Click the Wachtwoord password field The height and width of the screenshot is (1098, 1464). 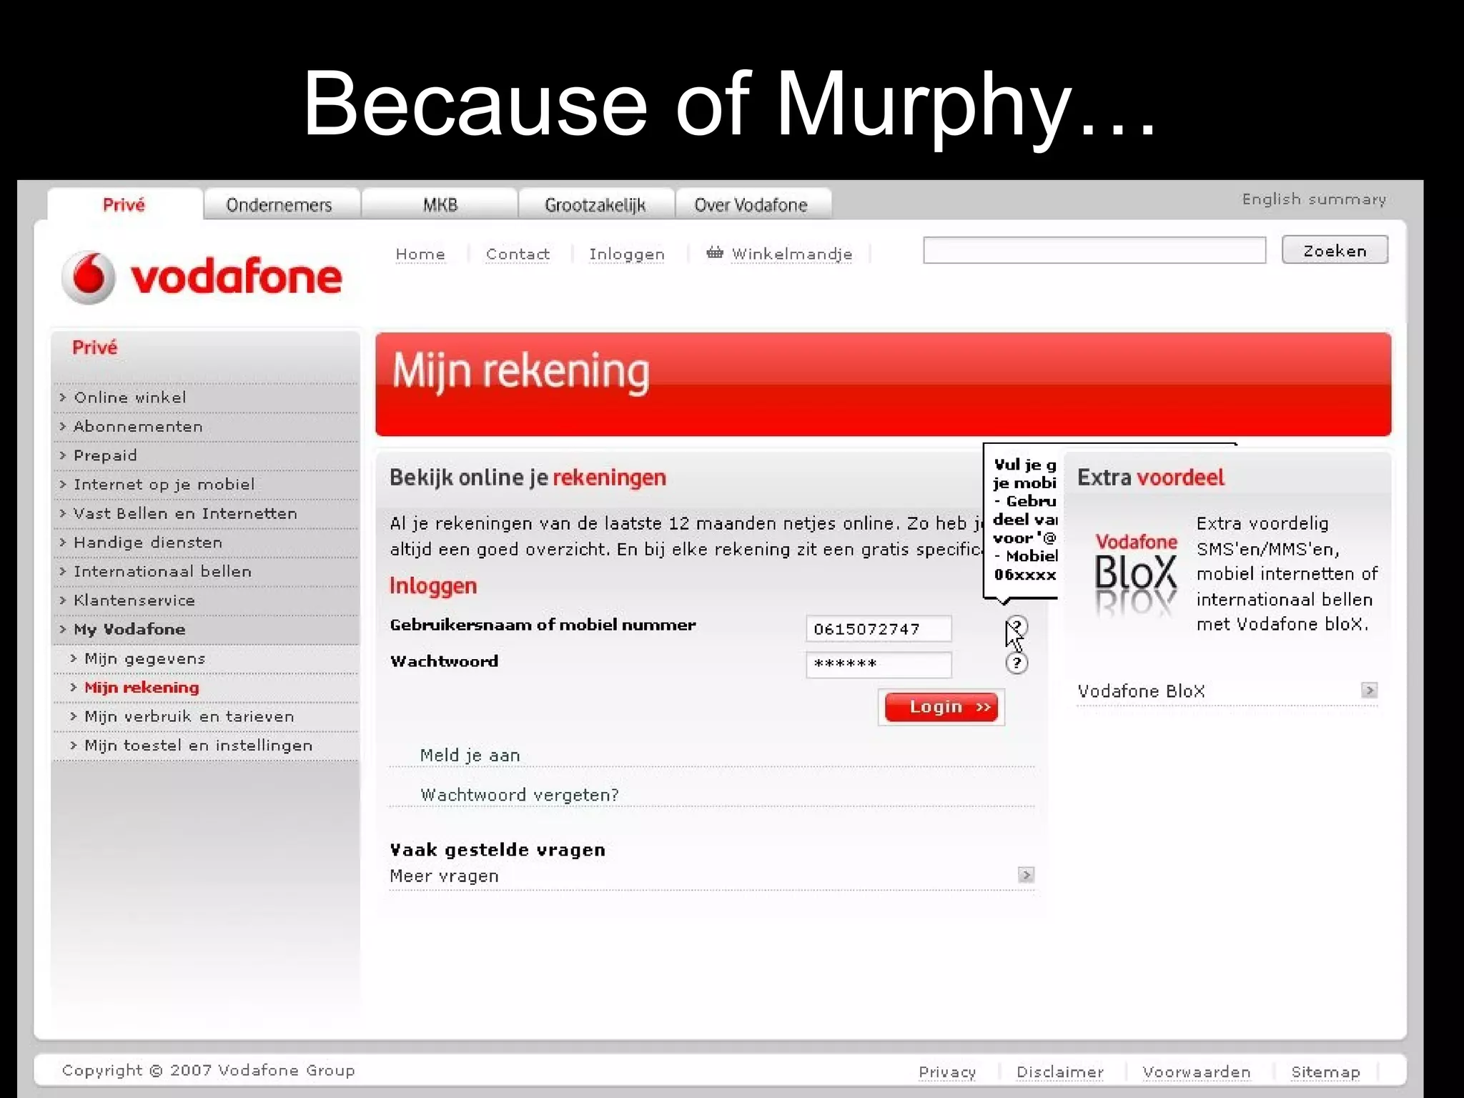(x=879, y=664)
